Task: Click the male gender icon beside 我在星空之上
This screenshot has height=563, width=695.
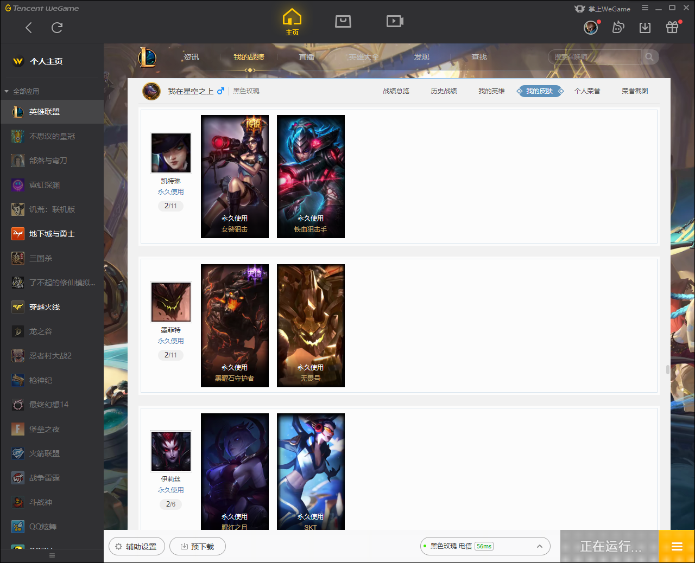Action: pos(220,91)
